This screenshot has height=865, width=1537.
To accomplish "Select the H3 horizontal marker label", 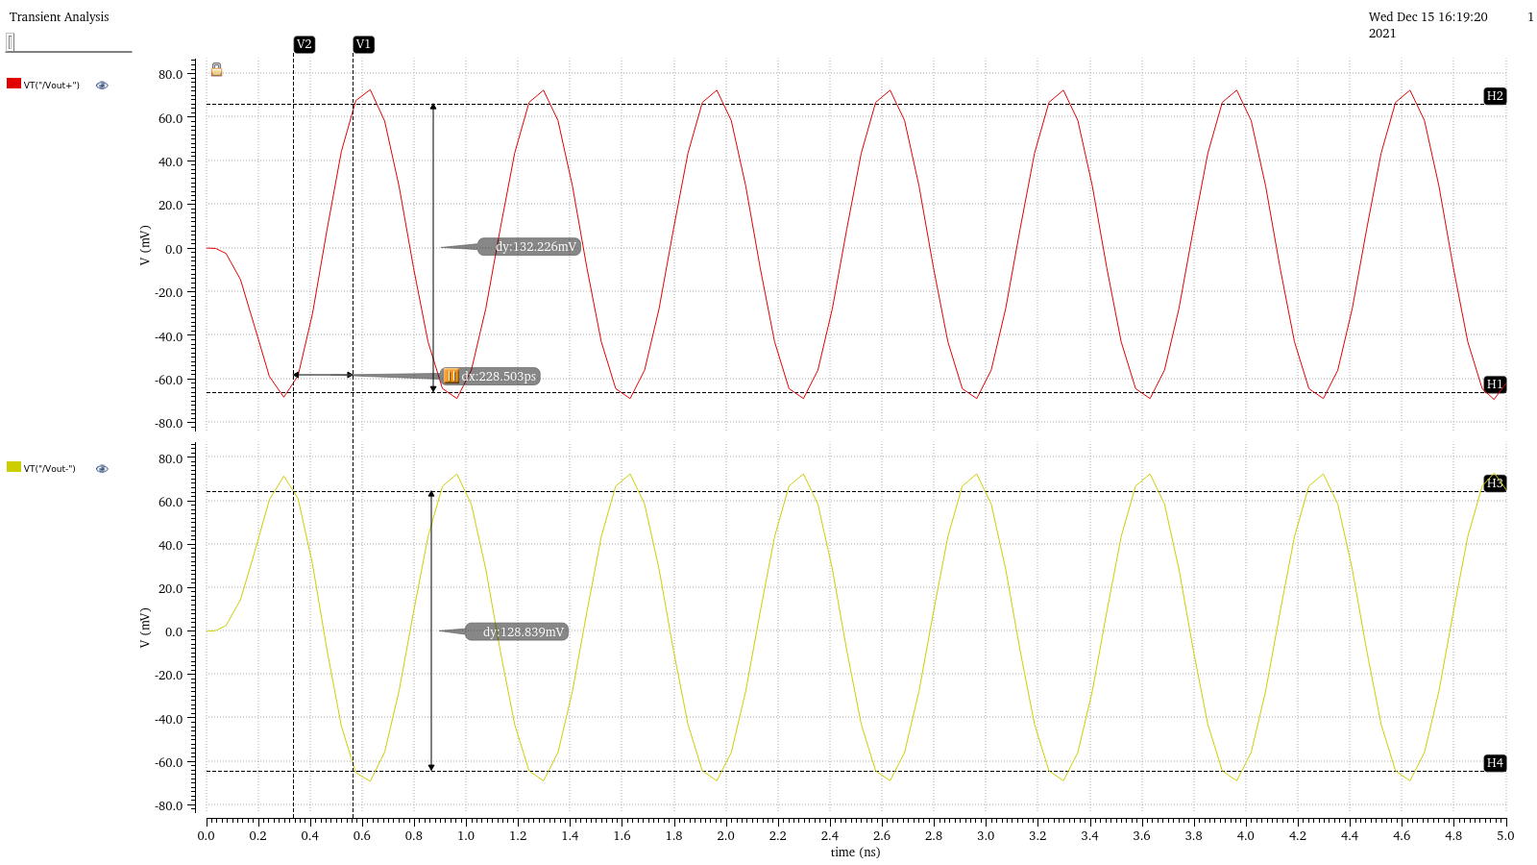I will pyautogui.click(x=1495, y=483).
